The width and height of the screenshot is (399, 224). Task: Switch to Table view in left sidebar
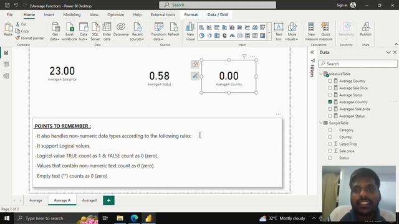(x=6, y=64)
